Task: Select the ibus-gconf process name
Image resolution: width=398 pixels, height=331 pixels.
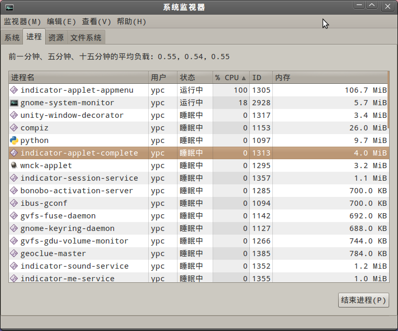Action: (x=44, y=203)
